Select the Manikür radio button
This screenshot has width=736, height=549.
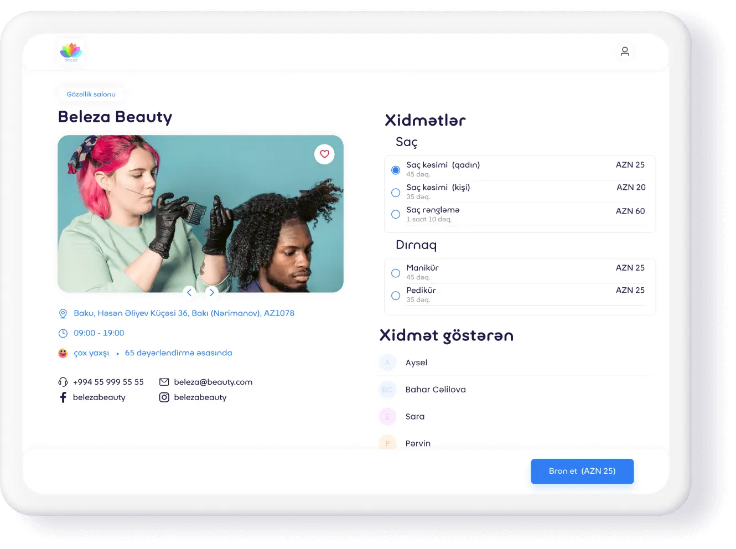[x=396, y=273]
